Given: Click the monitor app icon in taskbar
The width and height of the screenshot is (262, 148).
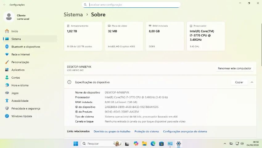Looking at the screenshot, I should point(170,143).
